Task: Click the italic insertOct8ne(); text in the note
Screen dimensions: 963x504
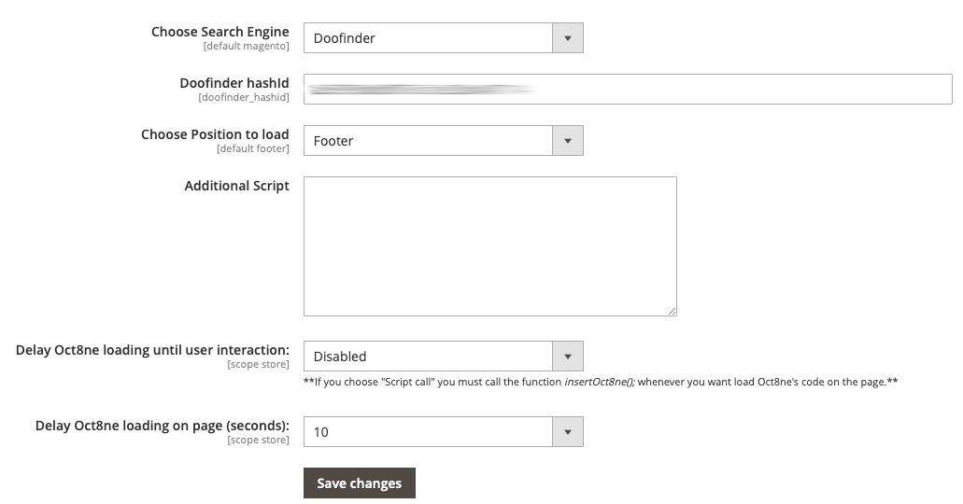Action: pos(600,382)
